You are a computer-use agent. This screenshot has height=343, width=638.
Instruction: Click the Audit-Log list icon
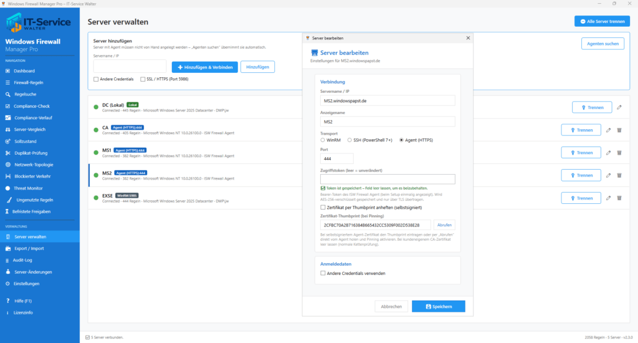7,260
